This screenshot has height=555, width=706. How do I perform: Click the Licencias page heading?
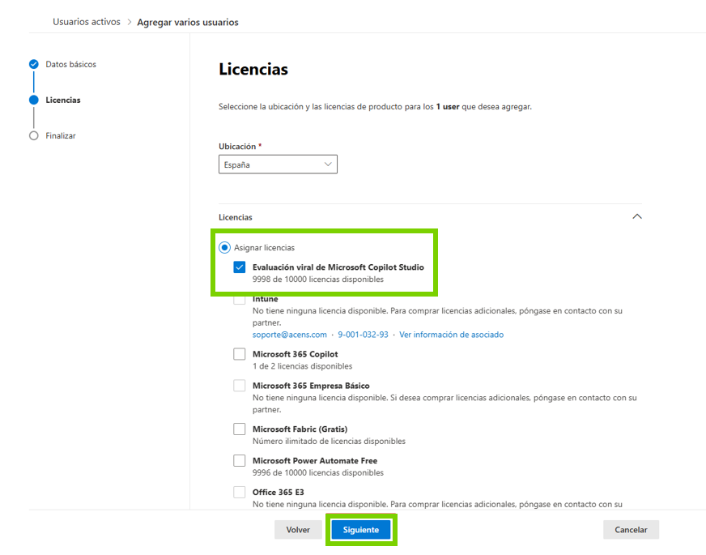pyautogui.click(x=253, y=70)
